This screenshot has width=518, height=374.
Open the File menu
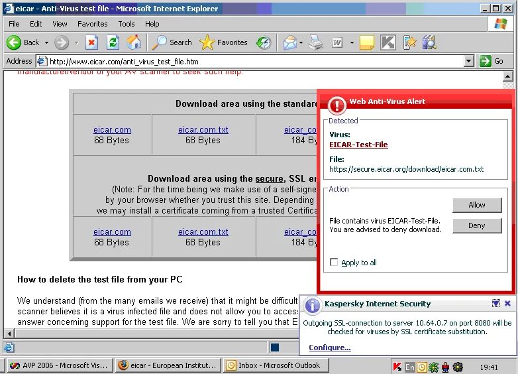click(14, 24)
